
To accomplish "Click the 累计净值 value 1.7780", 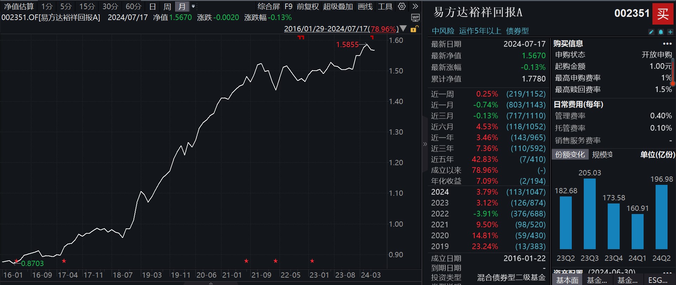I will tap(534, 79).
